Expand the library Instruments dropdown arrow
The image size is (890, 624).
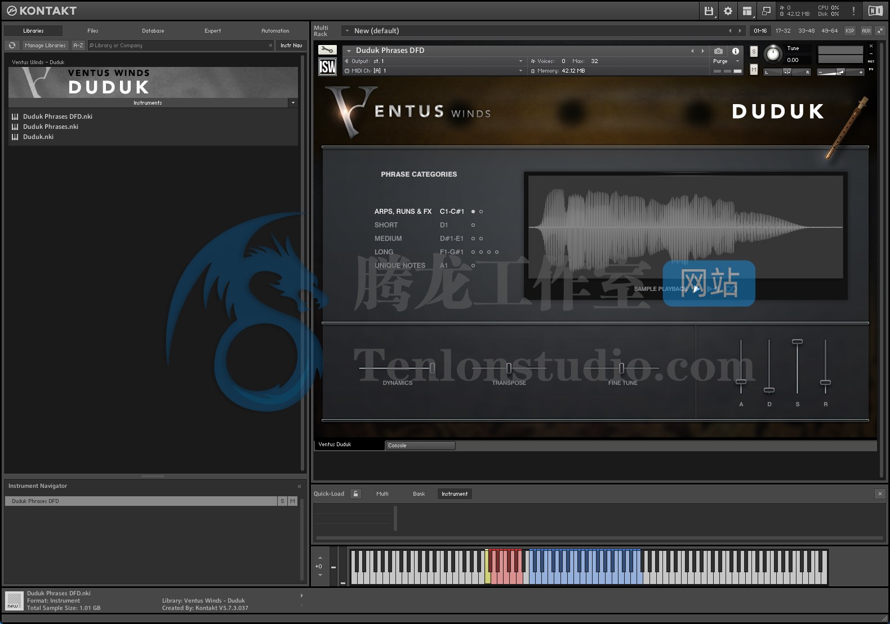click(x=293, y=103)
